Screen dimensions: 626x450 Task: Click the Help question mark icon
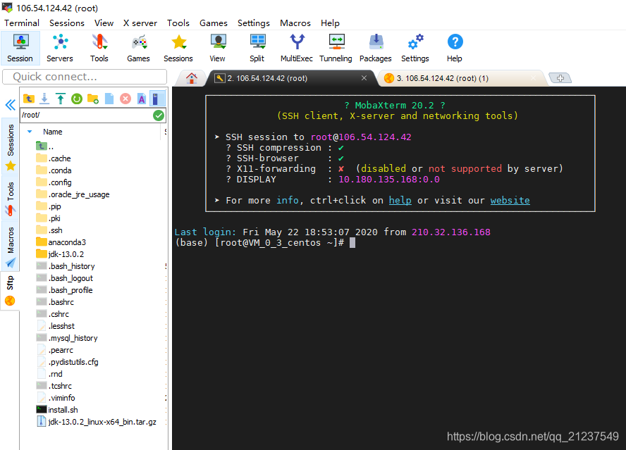[455, 49]
